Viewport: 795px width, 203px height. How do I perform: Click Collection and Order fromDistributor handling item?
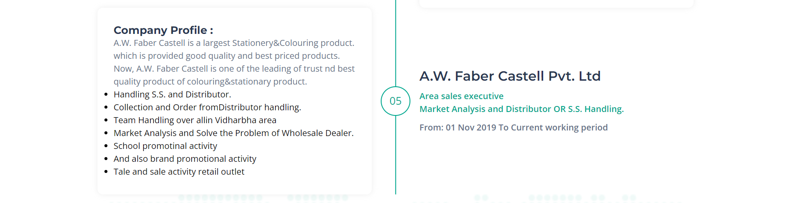pos(207,107)
